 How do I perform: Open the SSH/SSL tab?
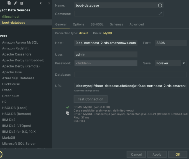coord(97,24)
